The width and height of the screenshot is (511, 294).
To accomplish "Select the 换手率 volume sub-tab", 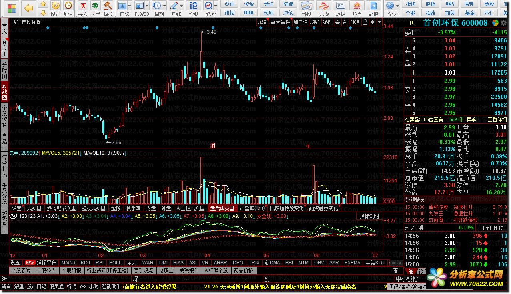I will click(x=133, y=208).
